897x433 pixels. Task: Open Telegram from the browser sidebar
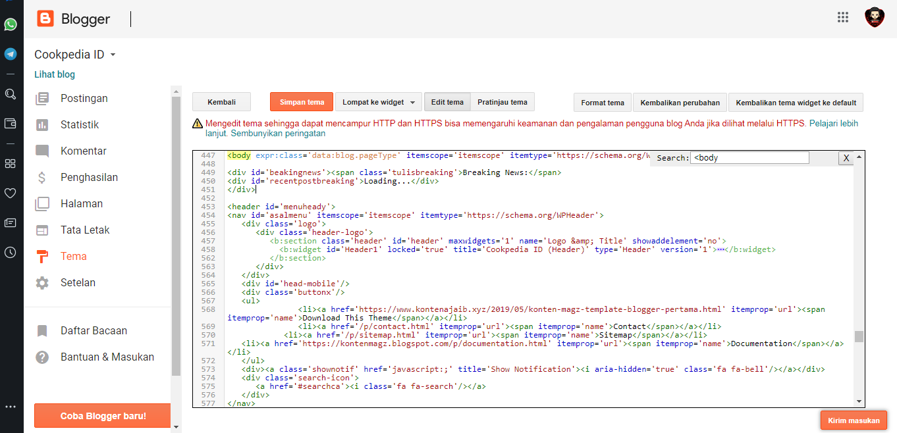(11, 54)
